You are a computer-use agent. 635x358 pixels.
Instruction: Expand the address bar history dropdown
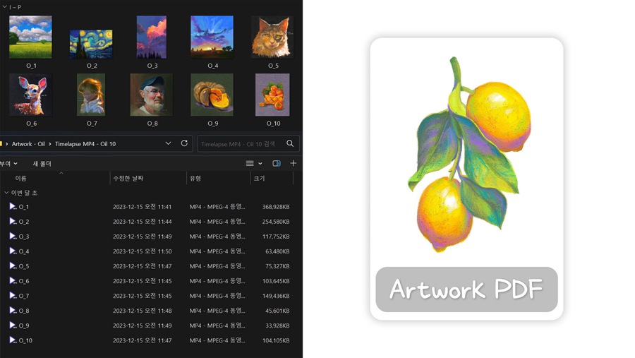168,143
